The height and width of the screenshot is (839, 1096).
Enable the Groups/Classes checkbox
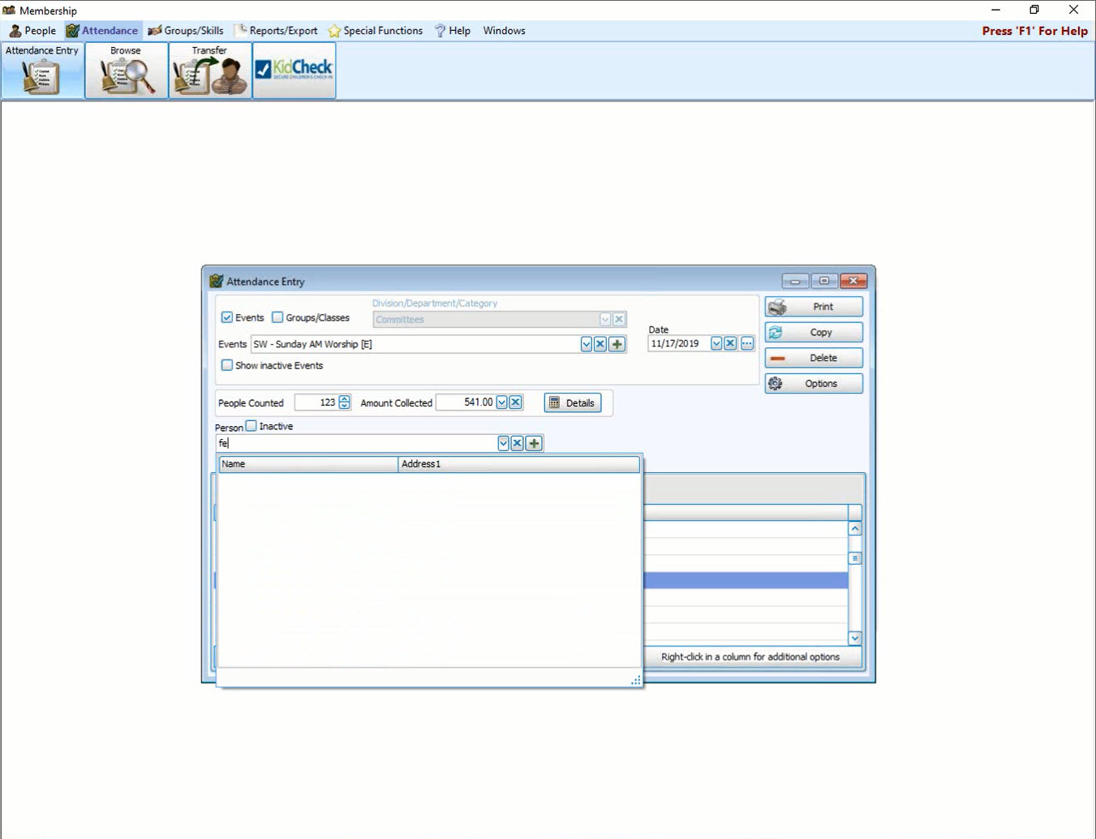point(277,317)
